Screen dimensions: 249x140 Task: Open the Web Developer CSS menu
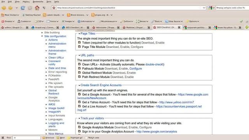pos(39,21)
